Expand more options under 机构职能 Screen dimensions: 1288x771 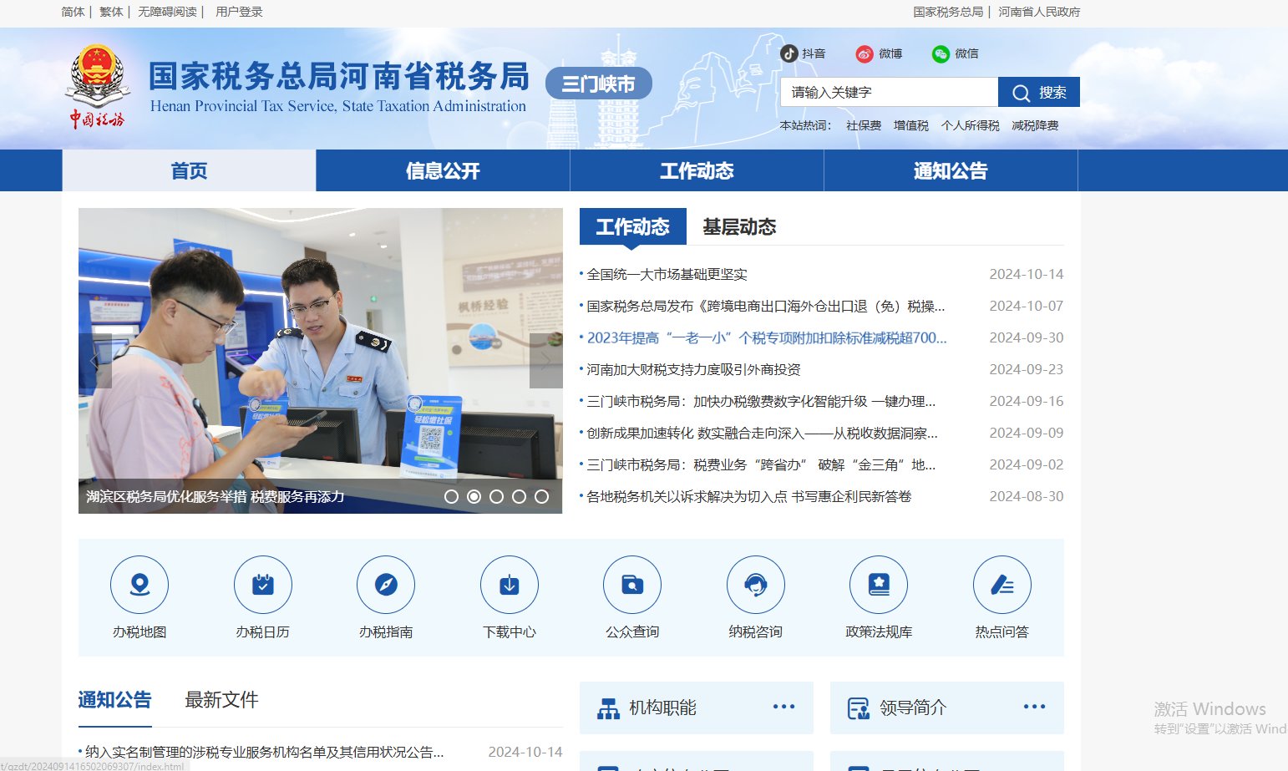(x=783, y=708)
